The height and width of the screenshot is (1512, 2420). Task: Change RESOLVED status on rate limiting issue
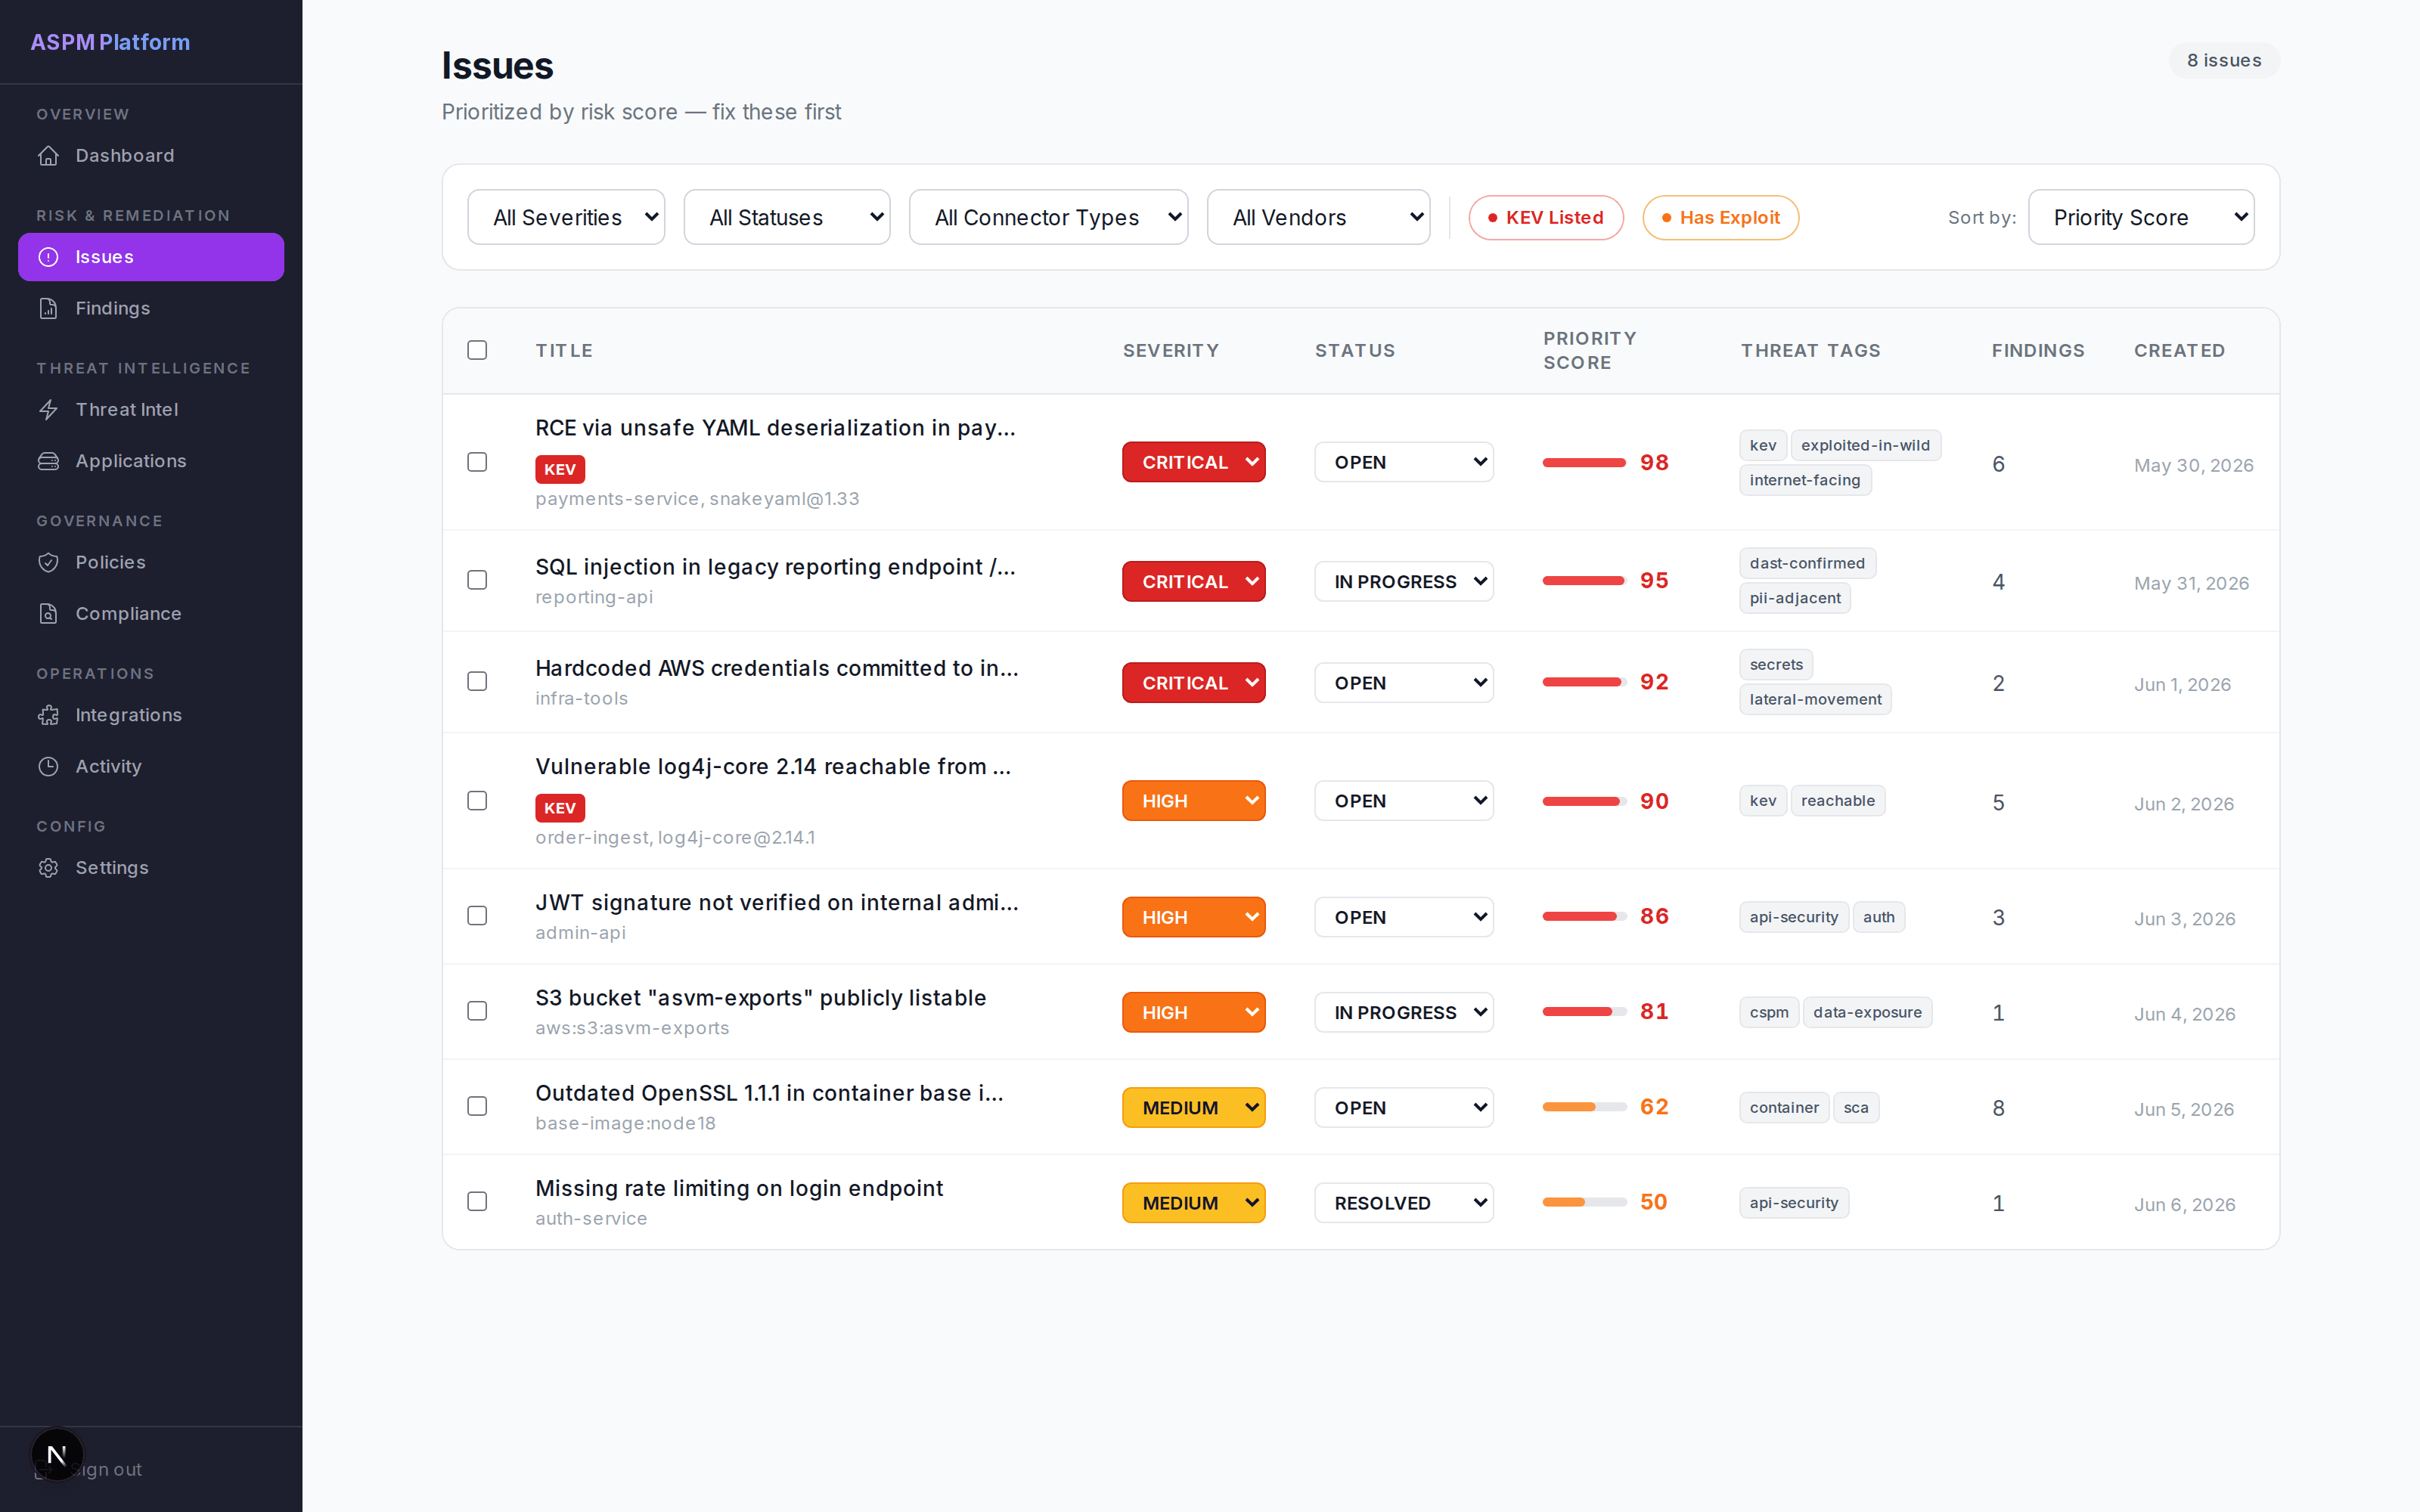(x=1404, y=1203)
